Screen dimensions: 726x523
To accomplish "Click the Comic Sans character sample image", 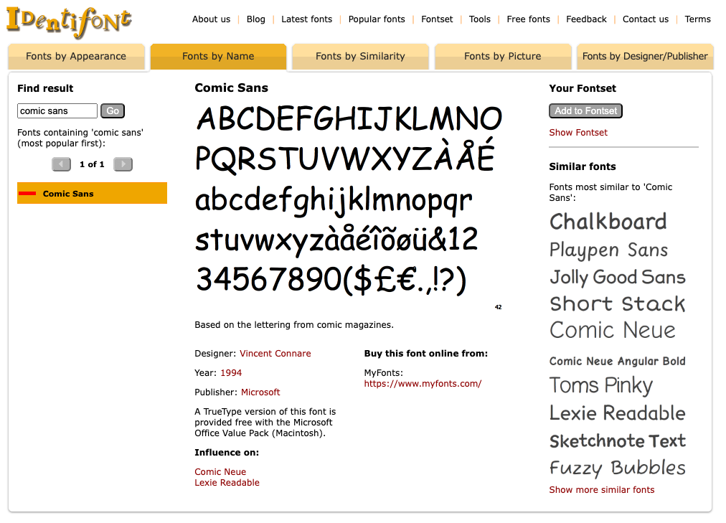I will pyautogui.click(x=349, y=201).
